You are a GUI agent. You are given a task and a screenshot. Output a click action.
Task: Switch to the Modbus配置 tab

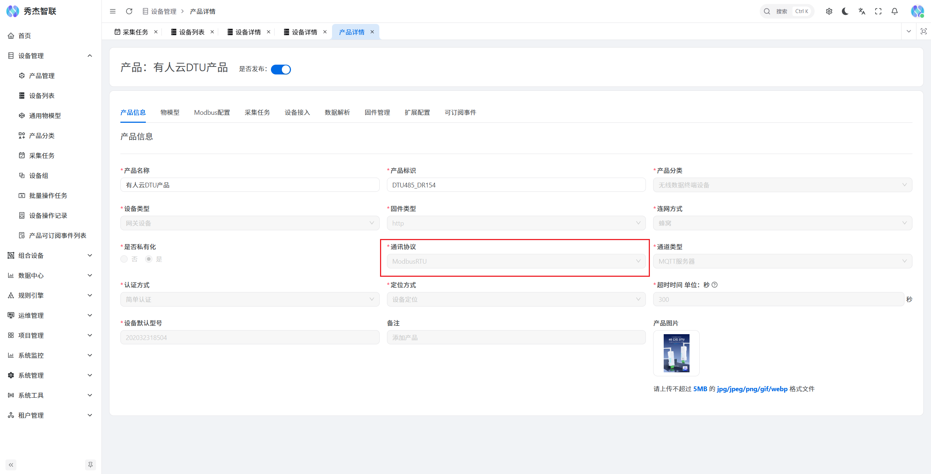(x=212, y=113)
